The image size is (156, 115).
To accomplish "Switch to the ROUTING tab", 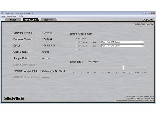I will [x=49, y=20].
